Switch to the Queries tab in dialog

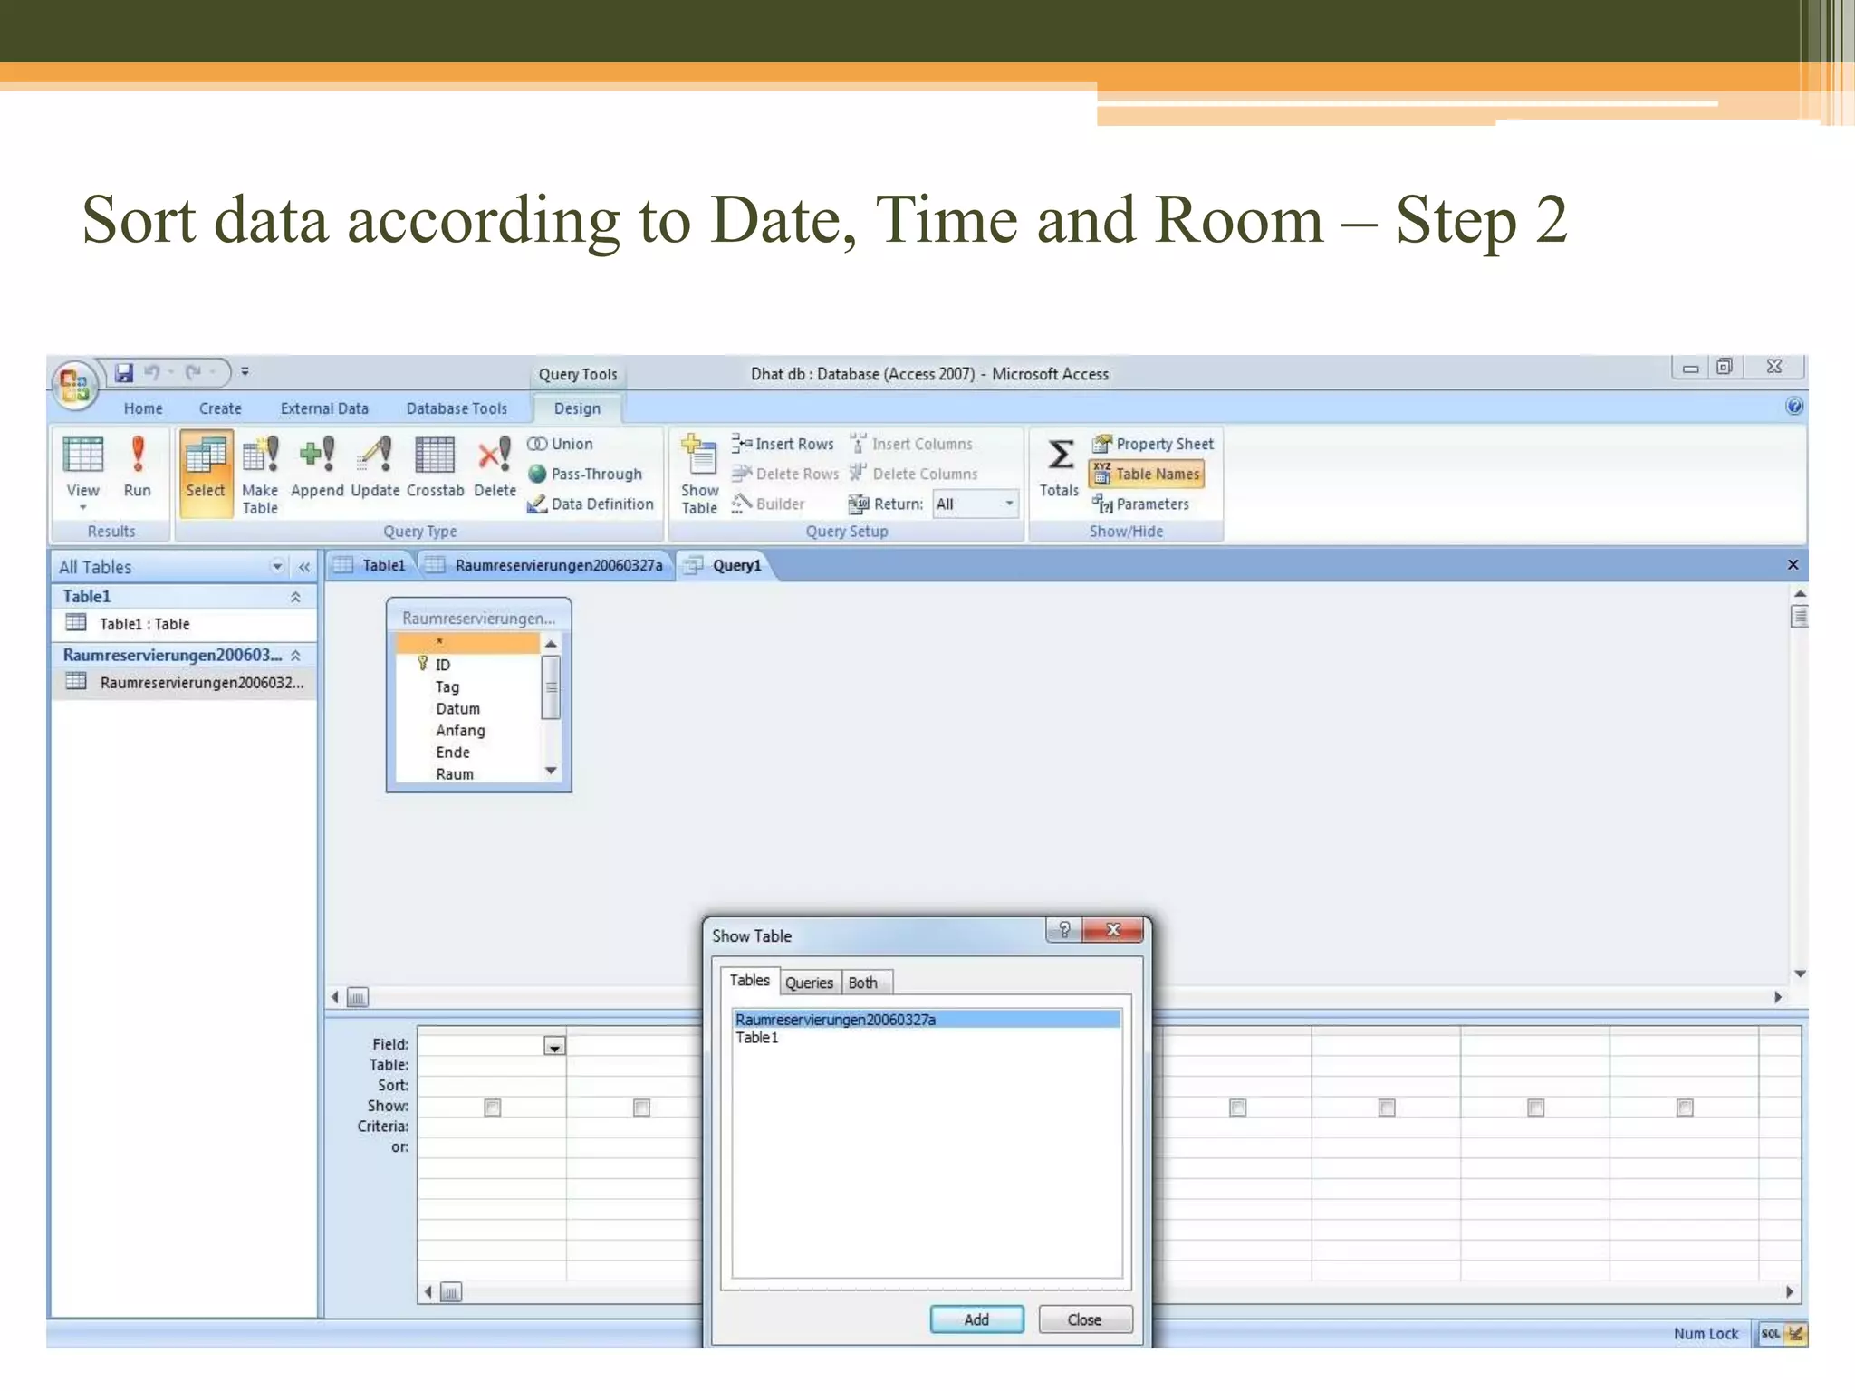(x=808, y=983)
